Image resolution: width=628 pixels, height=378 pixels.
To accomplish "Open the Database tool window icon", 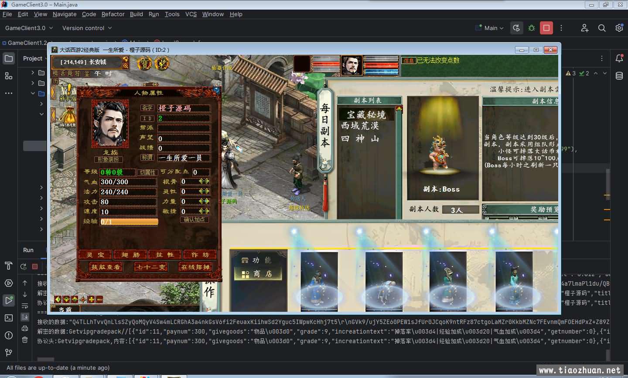I will [x=619, y=76].
